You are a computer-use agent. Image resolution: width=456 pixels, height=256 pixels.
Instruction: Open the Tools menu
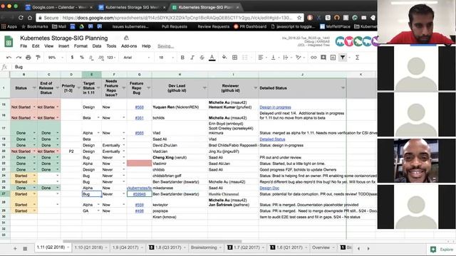point(111,46)
